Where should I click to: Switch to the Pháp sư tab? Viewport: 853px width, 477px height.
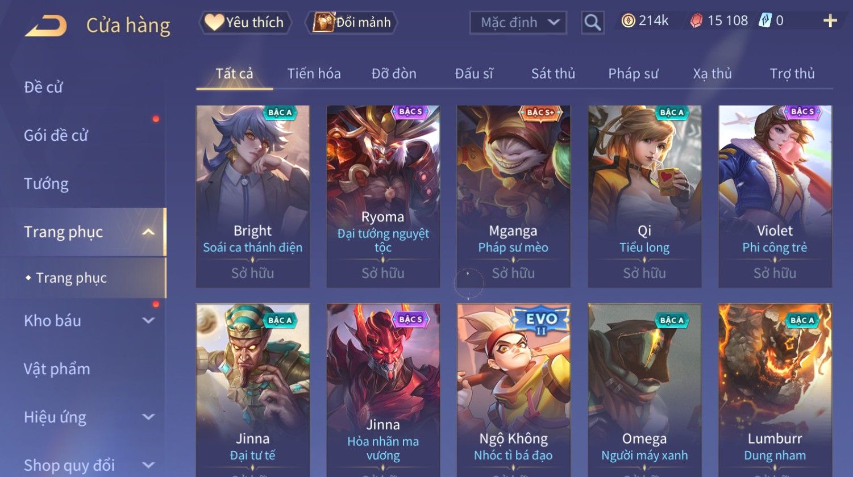(x=633, y=74)
